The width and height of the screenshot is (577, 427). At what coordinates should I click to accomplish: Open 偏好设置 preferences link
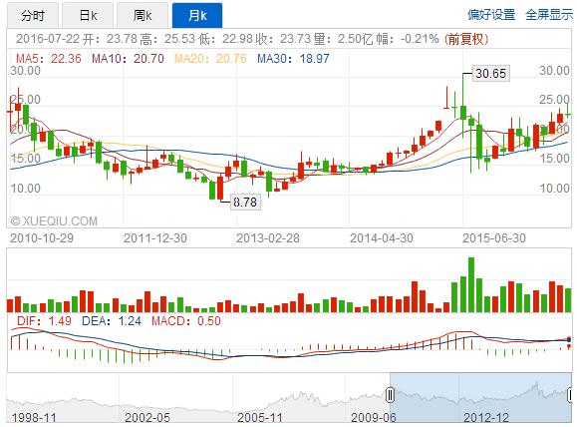(491, 15)
